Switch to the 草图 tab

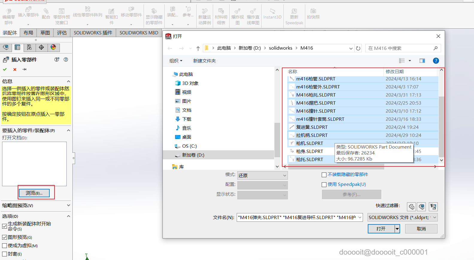tap(45, 33)
